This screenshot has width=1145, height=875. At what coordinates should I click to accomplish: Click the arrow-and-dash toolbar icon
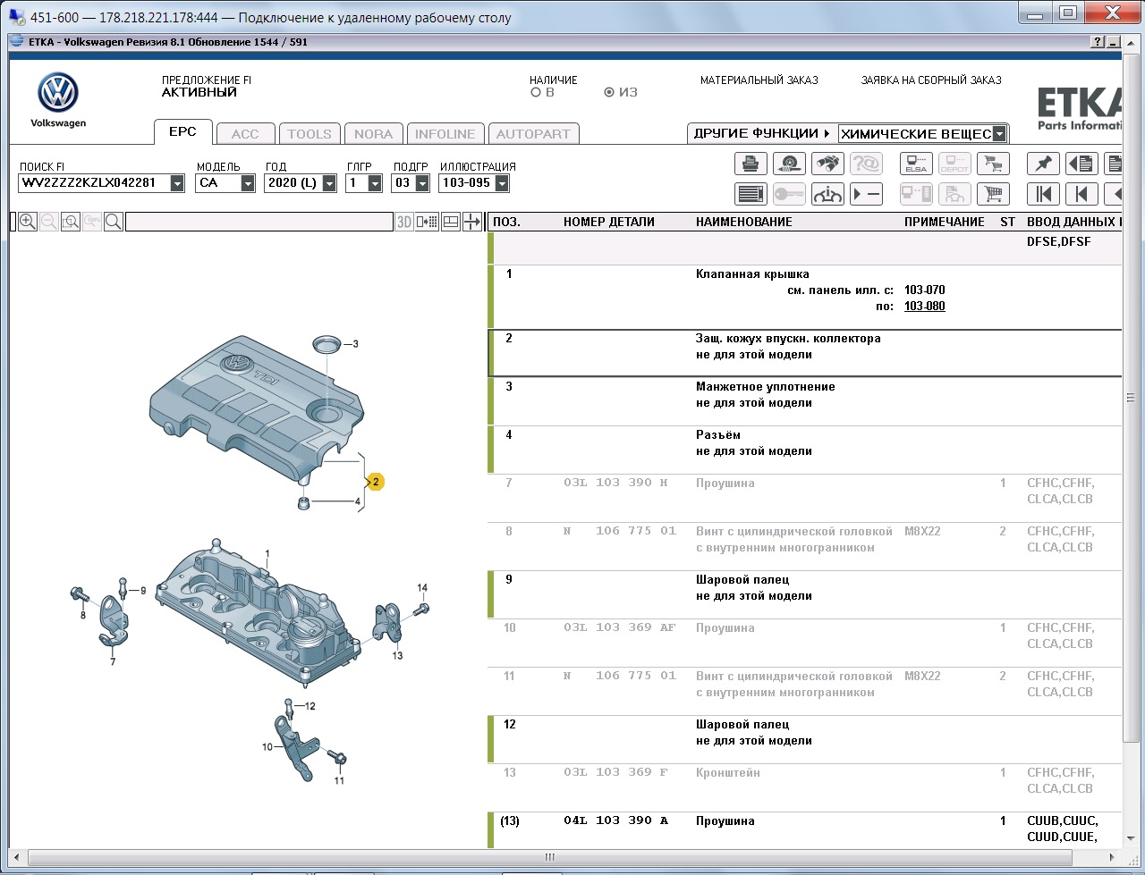(866, 194)
